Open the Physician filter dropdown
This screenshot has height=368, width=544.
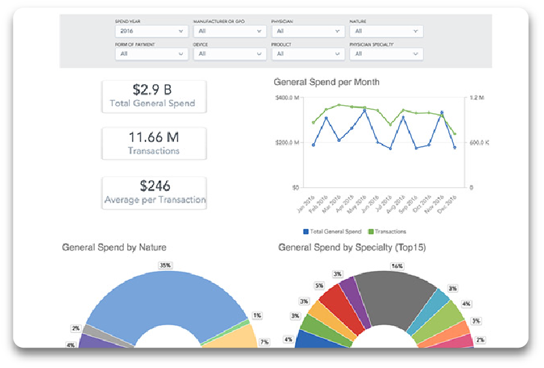click(308, 31)
